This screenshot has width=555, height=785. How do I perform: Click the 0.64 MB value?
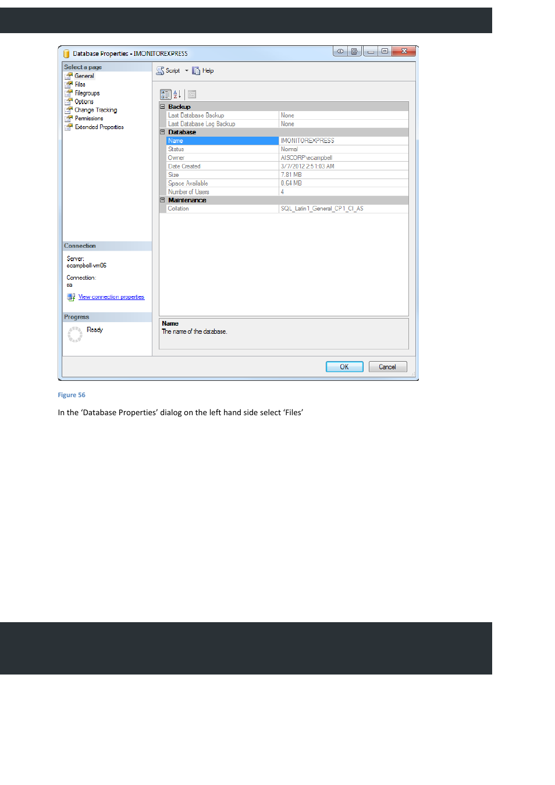click(291, 183)
